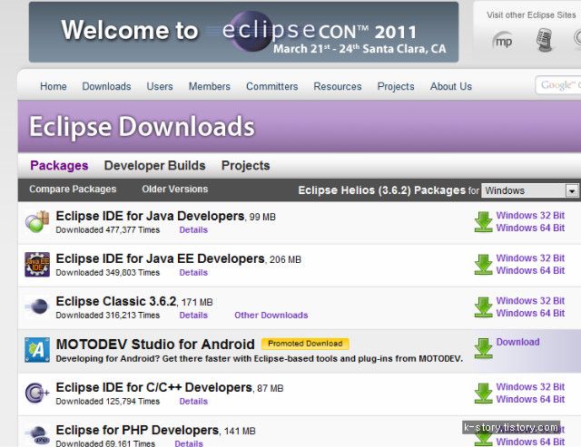Download PHP Developers Windows 64 Bit

(530, 442)
